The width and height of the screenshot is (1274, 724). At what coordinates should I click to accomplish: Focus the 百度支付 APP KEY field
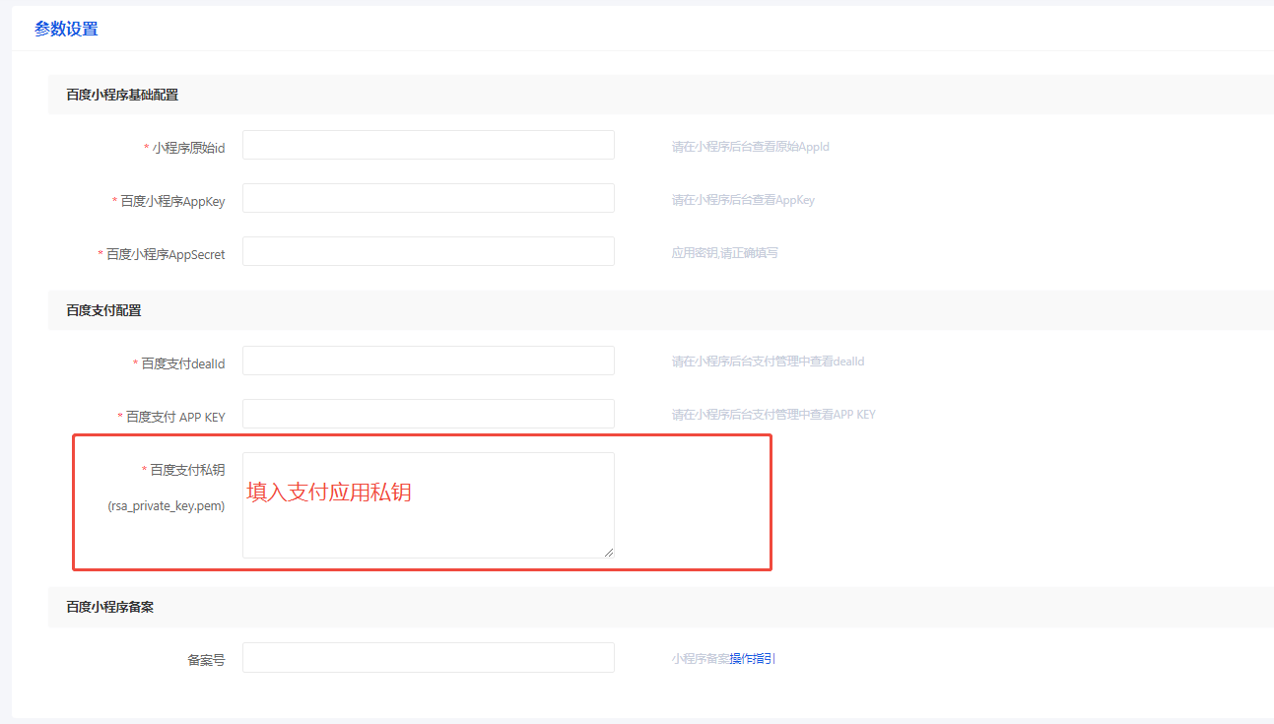pyautogui.click(x=428, y=414)
